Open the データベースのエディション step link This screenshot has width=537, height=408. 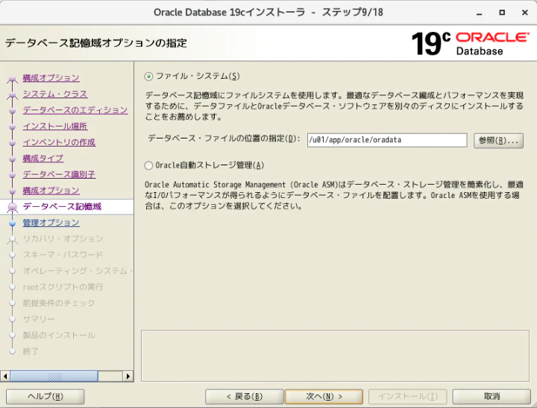click(75, 110)
